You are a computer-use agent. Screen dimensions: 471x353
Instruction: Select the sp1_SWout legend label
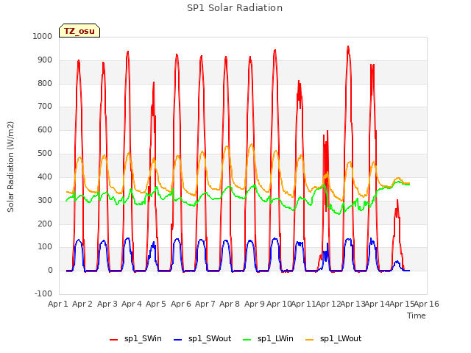[x=210, y=339]
